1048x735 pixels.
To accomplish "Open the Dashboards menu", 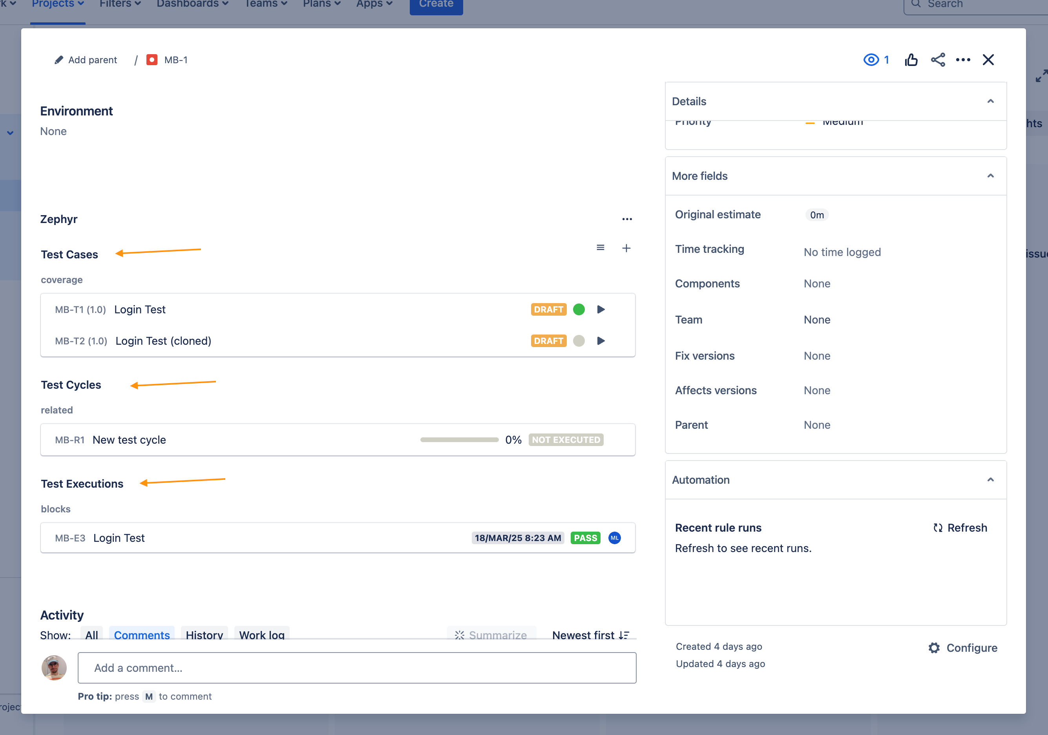I will point(192,4).
